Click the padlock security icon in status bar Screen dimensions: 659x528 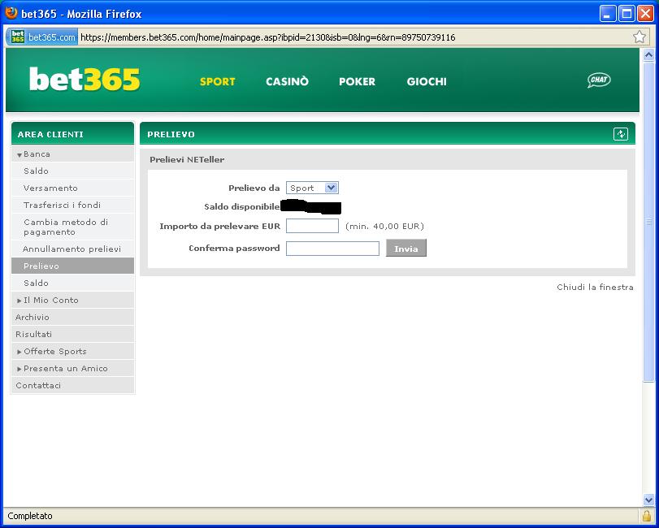[646, 515]
